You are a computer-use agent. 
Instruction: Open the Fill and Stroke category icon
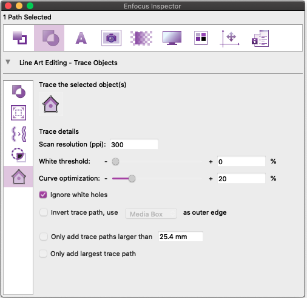pyautogui.click(x=19, y=38)
